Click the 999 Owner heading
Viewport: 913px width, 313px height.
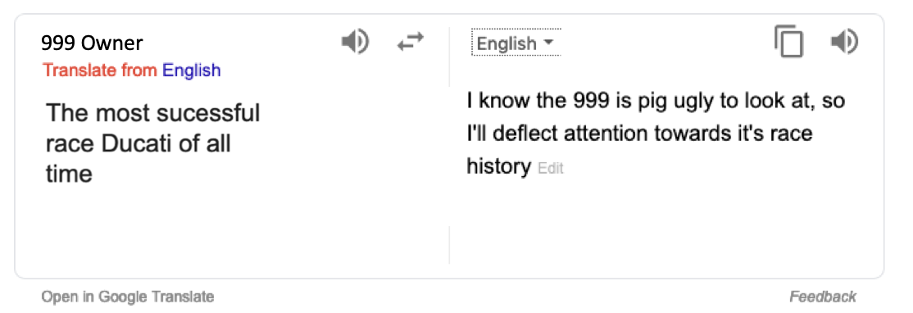pyautogui.click(x=92, y=43)
